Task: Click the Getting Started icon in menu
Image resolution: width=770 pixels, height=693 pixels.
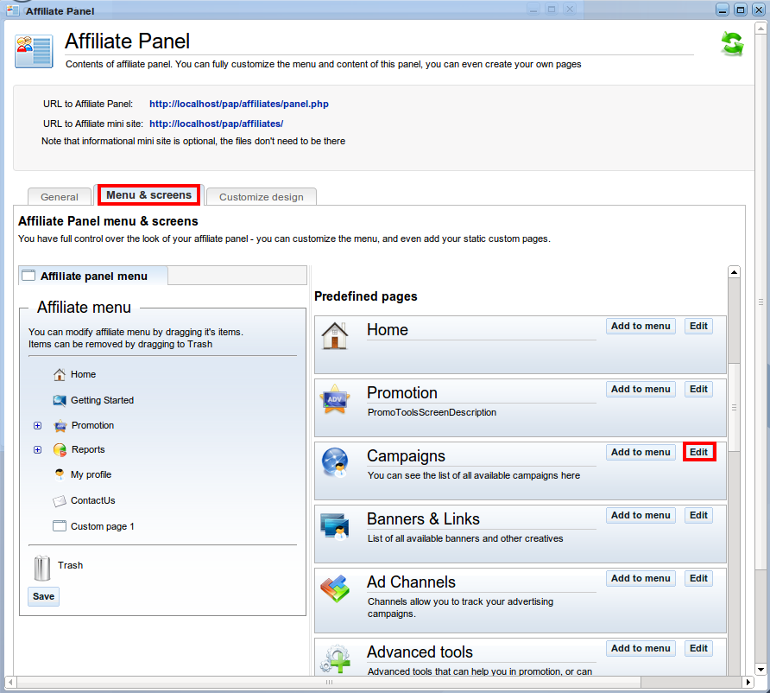Action: (60, 401)
